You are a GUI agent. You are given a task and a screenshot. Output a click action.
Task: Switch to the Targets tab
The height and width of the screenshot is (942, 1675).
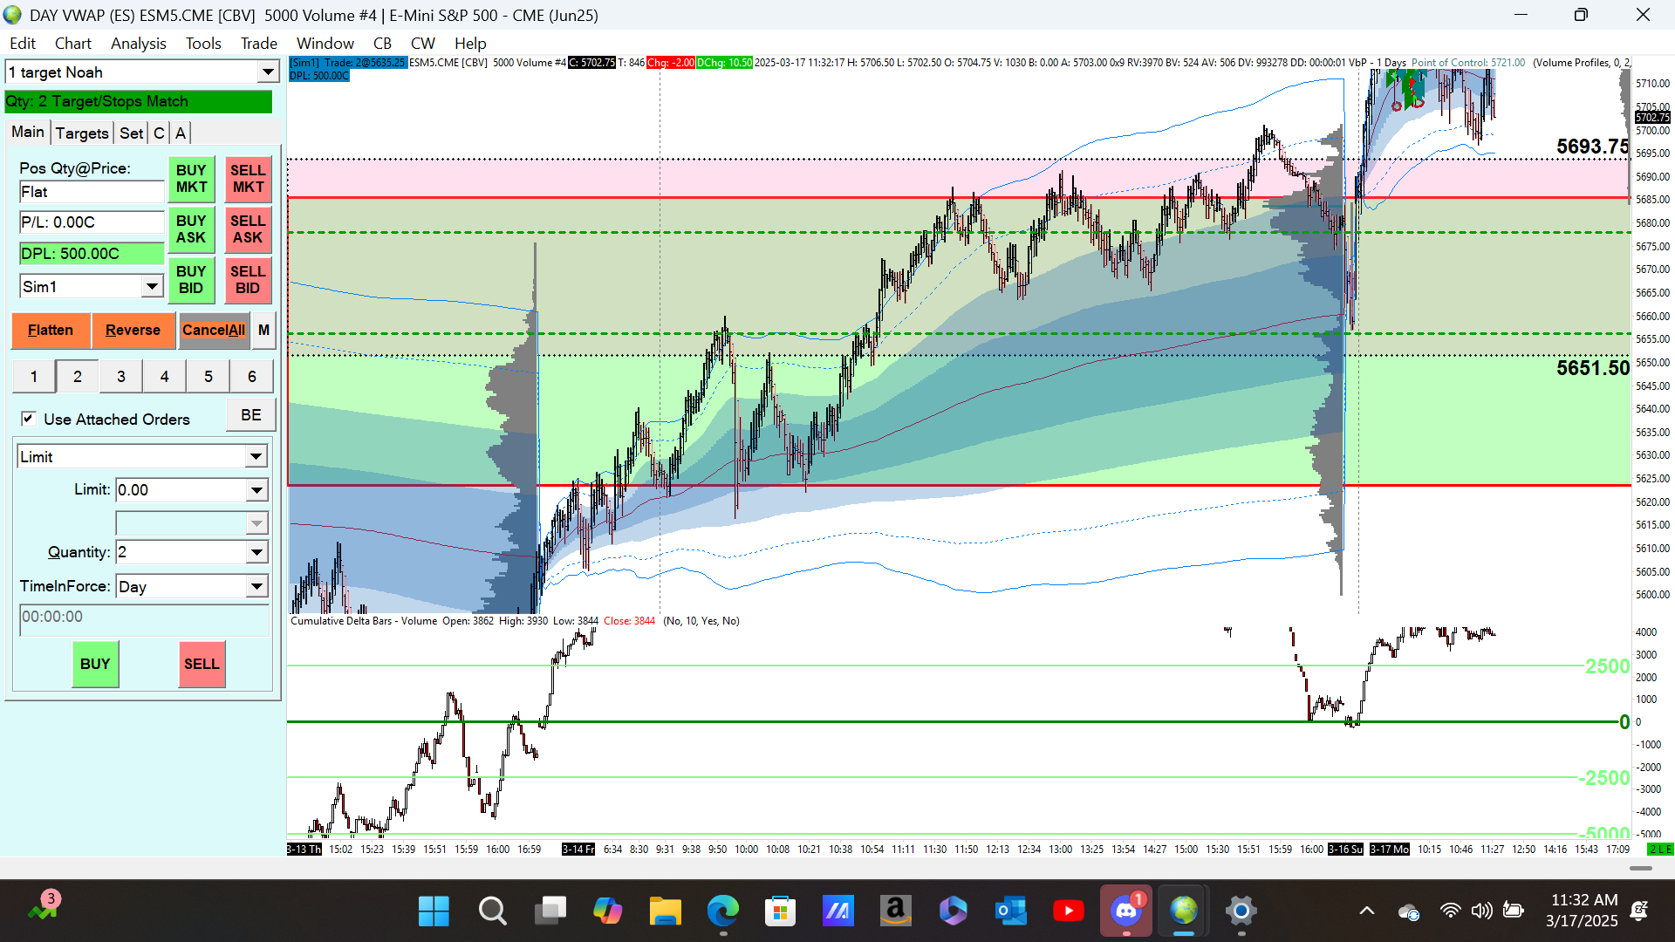tap(82, 133)
